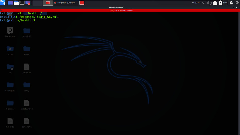The width and height of the screenshot is (240, 135).
Task: Click the 'cd Desktop/' command line
Action: [x=21, y=13]
